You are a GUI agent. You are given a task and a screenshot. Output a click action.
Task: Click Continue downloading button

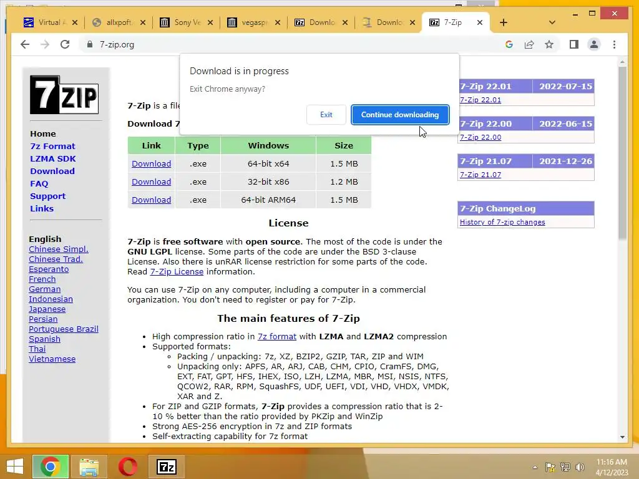point(400,115)
